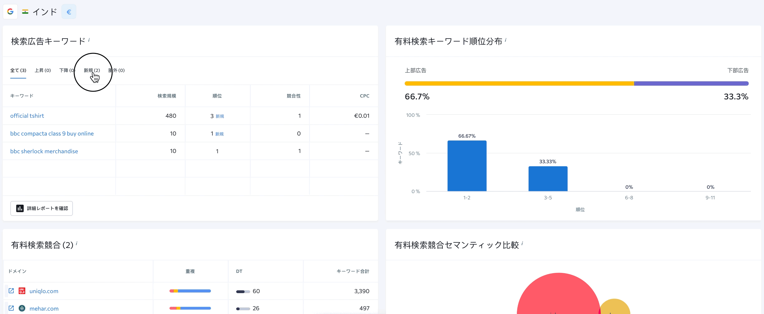Open uniqlo.com external link icon
Image resolution: width=764 pixels, height=314 pixels.
[x=11, y=291]
